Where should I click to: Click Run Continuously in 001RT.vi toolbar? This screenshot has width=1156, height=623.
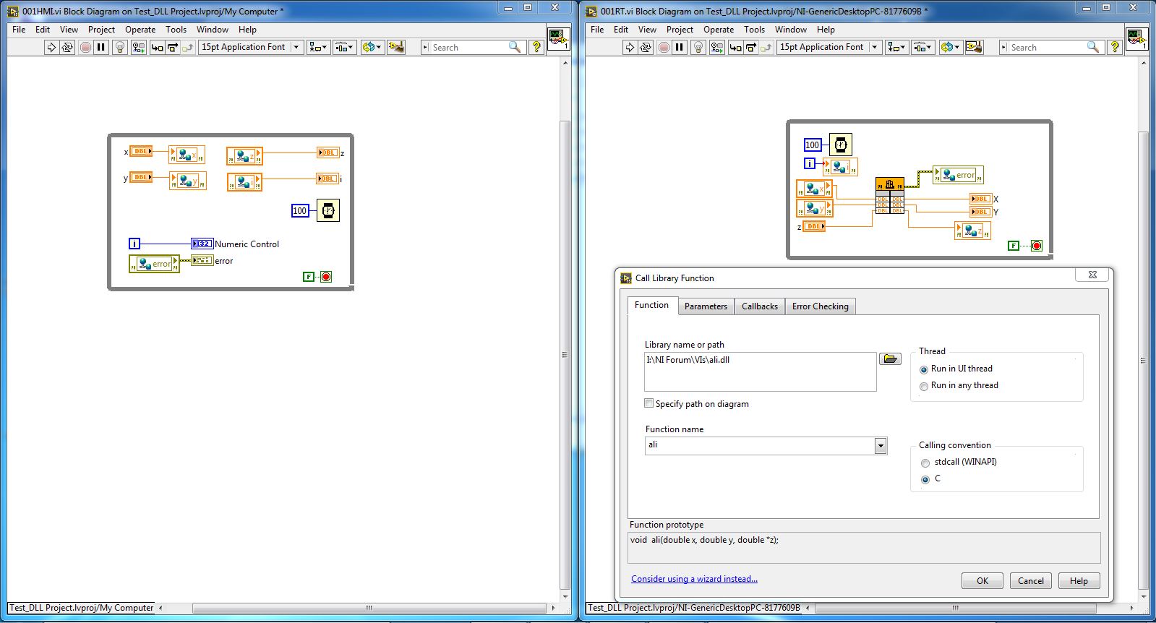pyautogui.click(x=646, y=47)
